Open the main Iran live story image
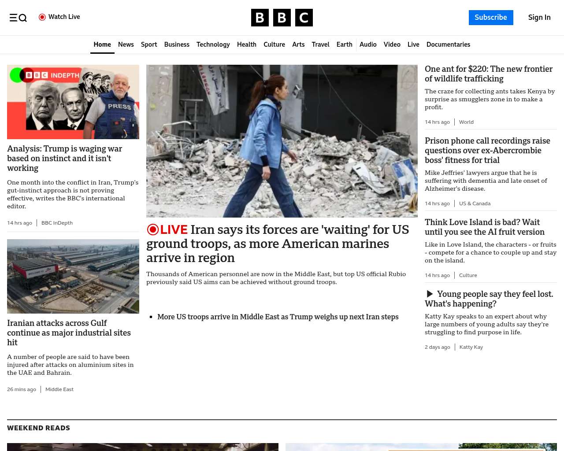The width and height of the screenshot is (564, 451). pyautogui.click(x=282, y=141)
